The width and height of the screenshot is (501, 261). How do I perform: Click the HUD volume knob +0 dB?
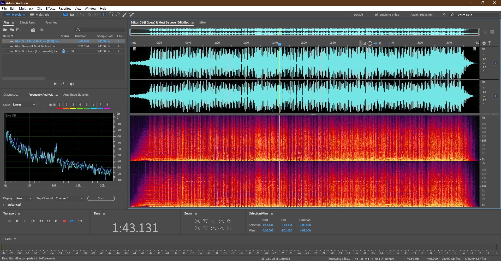(370, 43)
